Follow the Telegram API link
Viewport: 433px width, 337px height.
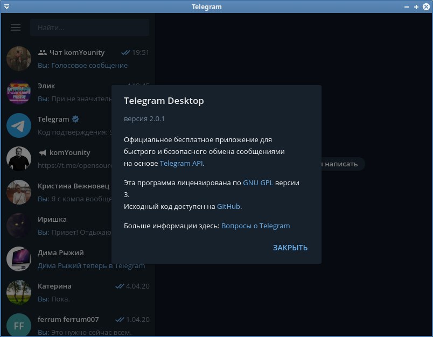(x=181, y=164)
